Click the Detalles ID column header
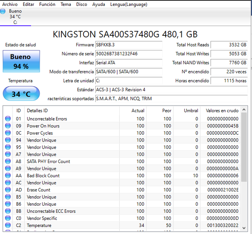Viewport: 252px width, 234px height. click(x=72, y=110)
